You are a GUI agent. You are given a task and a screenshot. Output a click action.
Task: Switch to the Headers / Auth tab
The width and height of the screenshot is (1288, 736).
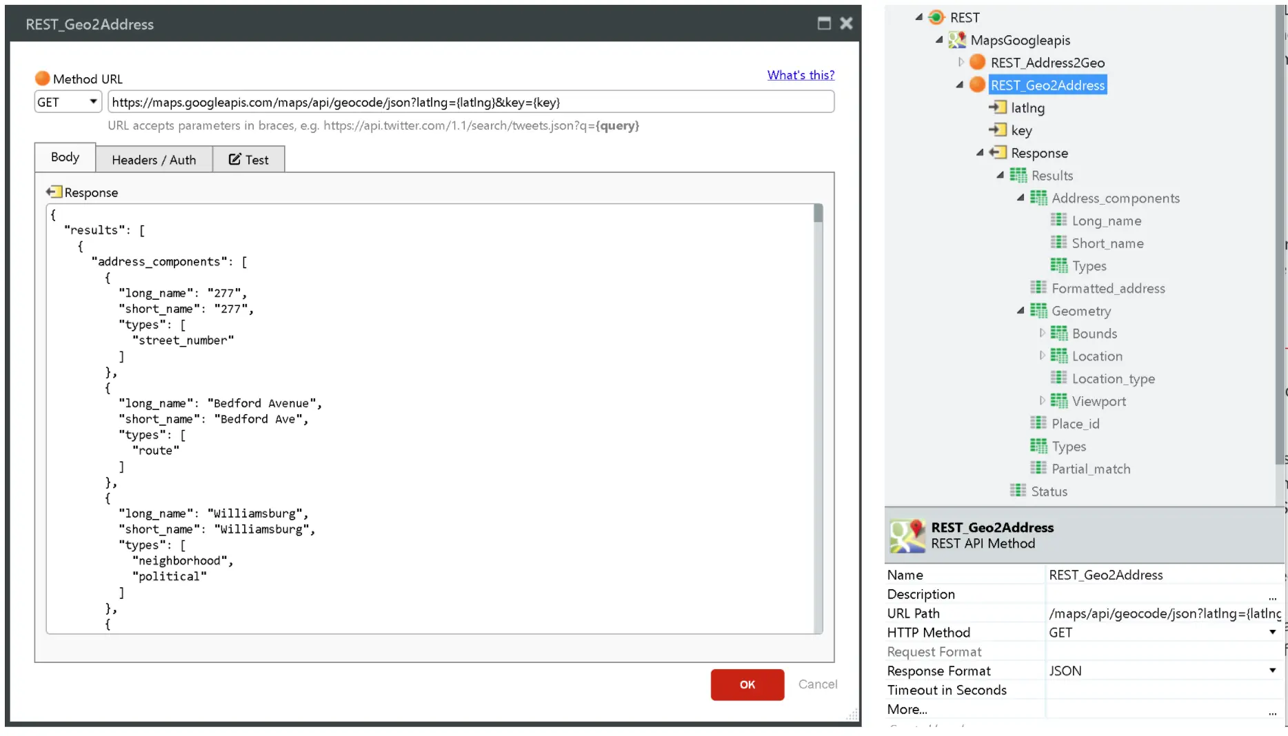pyautogui.click(x=154, y=159)
